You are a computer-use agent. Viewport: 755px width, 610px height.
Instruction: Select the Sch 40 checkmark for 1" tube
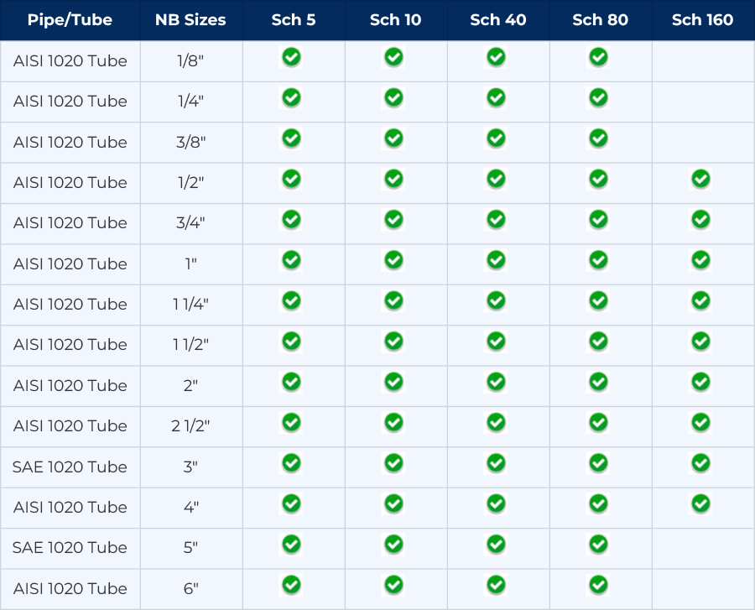(x=496, y=260)
